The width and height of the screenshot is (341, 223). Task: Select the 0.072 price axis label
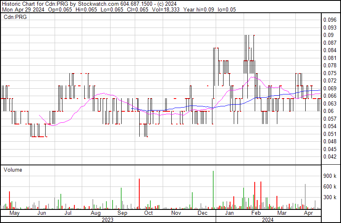(329, 80)
